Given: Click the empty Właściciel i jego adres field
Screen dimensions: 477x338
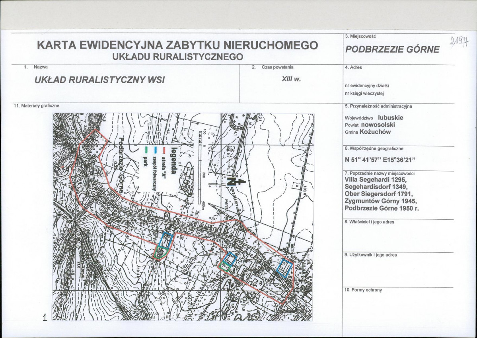Looking at the screenshot, I should coord(398,237).
